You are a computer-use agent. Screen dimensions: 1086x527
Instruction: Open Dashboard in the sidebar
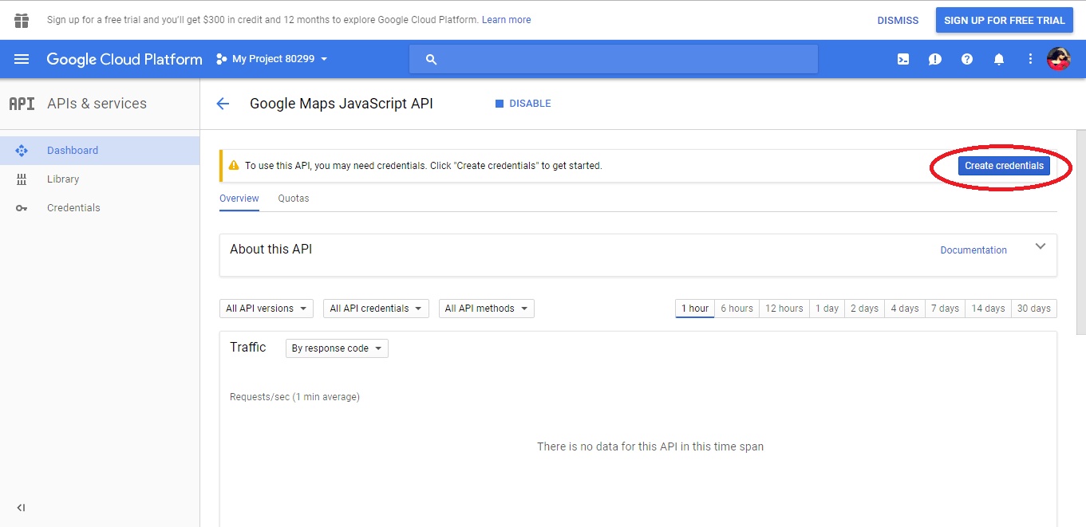(100, 151)
